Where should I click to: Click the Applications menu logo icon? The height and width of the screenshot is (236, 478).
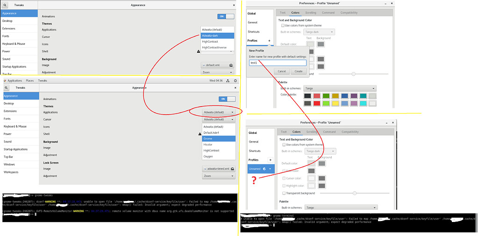[x=5, y=80]
